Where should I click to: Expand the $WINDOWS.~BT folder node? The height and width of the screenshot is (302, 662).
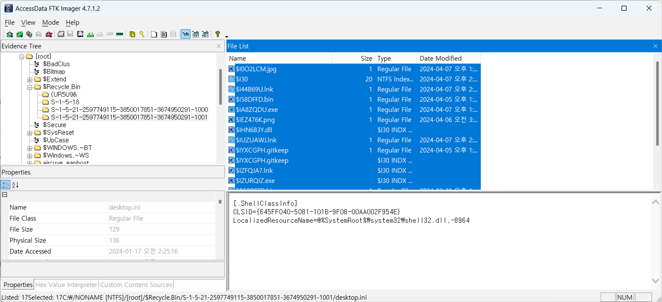29,148
